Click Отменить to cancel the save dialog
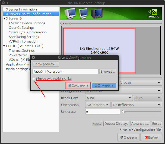 (104, 85)
